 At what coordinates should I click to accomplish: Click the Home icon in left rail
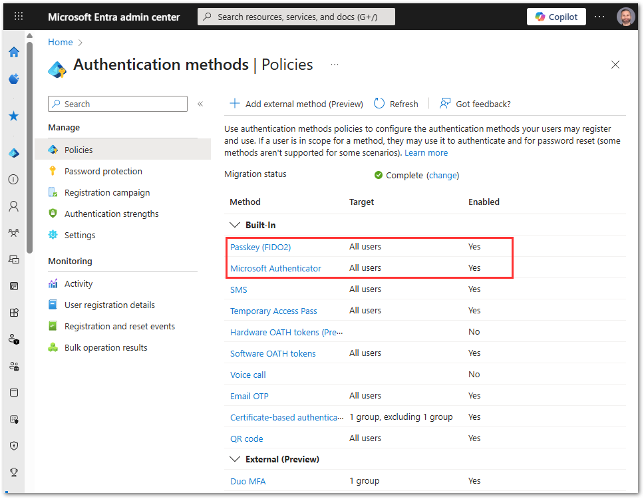point(13,53)
